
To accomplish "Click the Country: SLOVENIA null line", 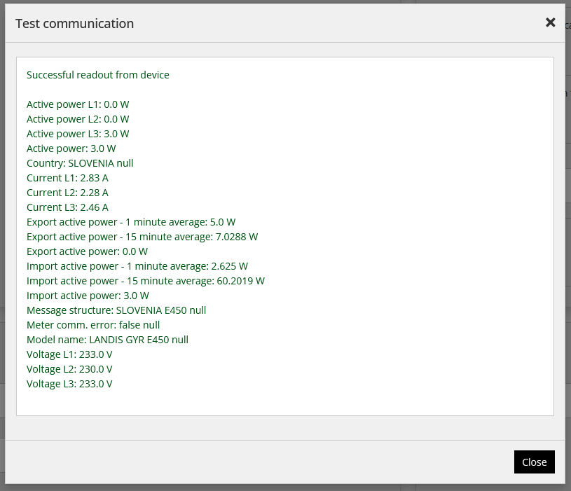I will click(x=80, y=163).
